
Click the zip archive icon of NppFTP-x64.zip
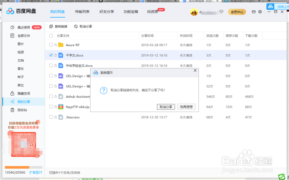pyautogui.click(x=61, y=107)
